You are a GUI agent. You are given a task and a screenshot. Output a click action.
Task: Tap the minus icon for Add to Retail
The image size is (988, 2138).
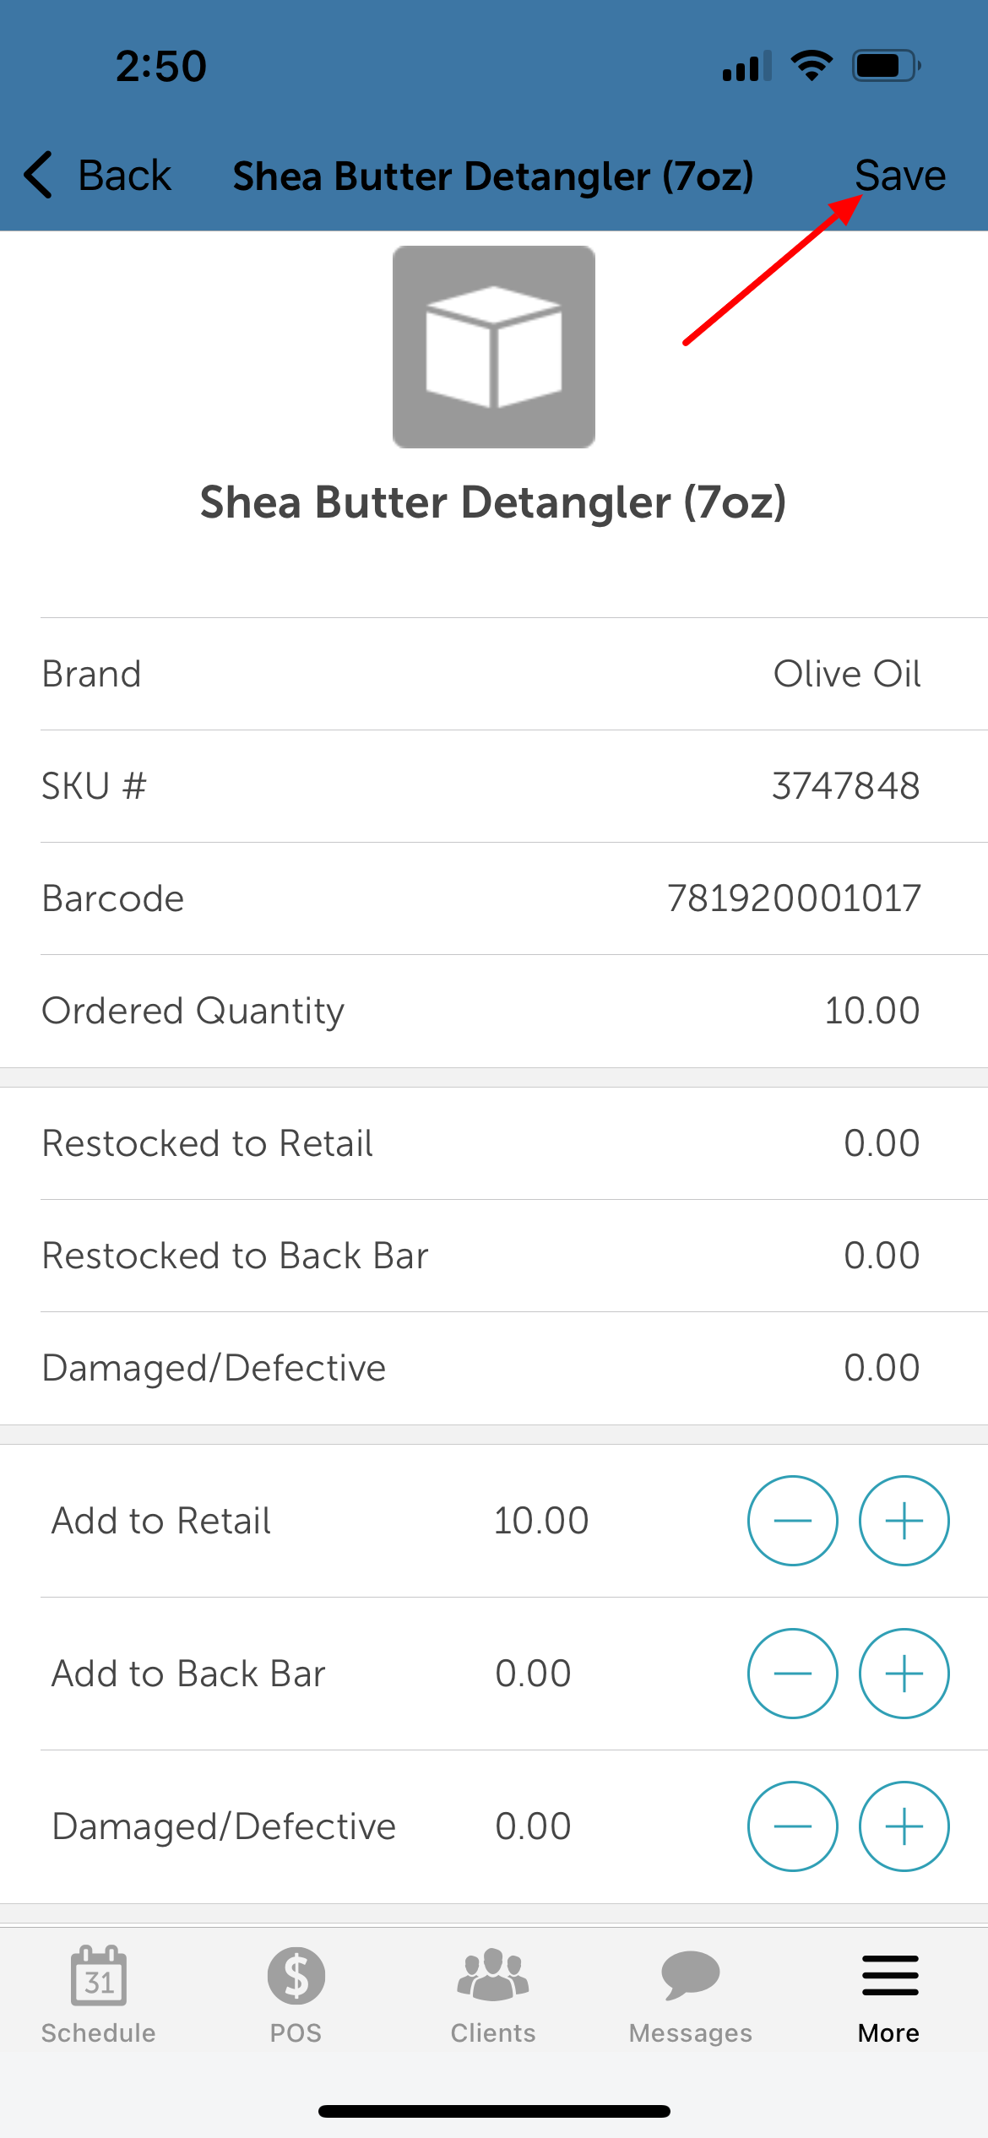click(x=793, y=1521)
